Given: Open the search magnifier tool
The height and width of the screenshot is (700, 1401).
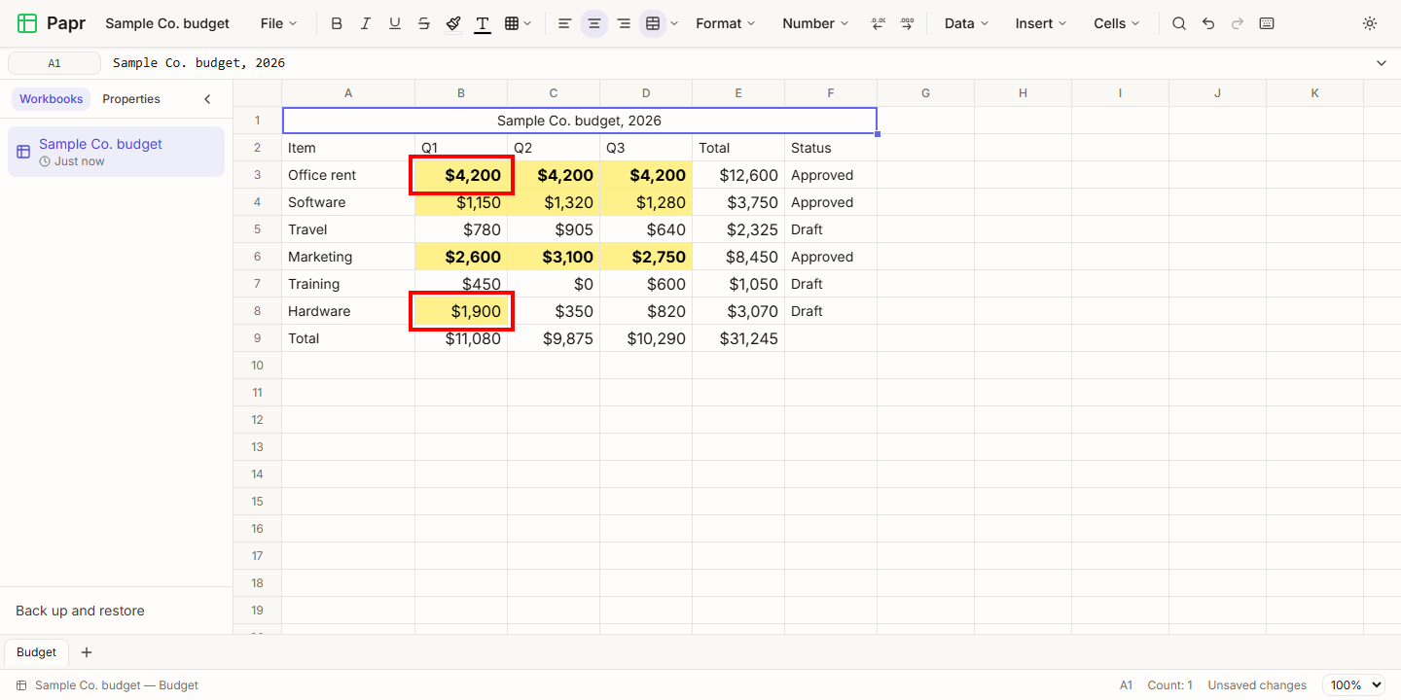Looking at the screenshot, I should pos(1179,23).
